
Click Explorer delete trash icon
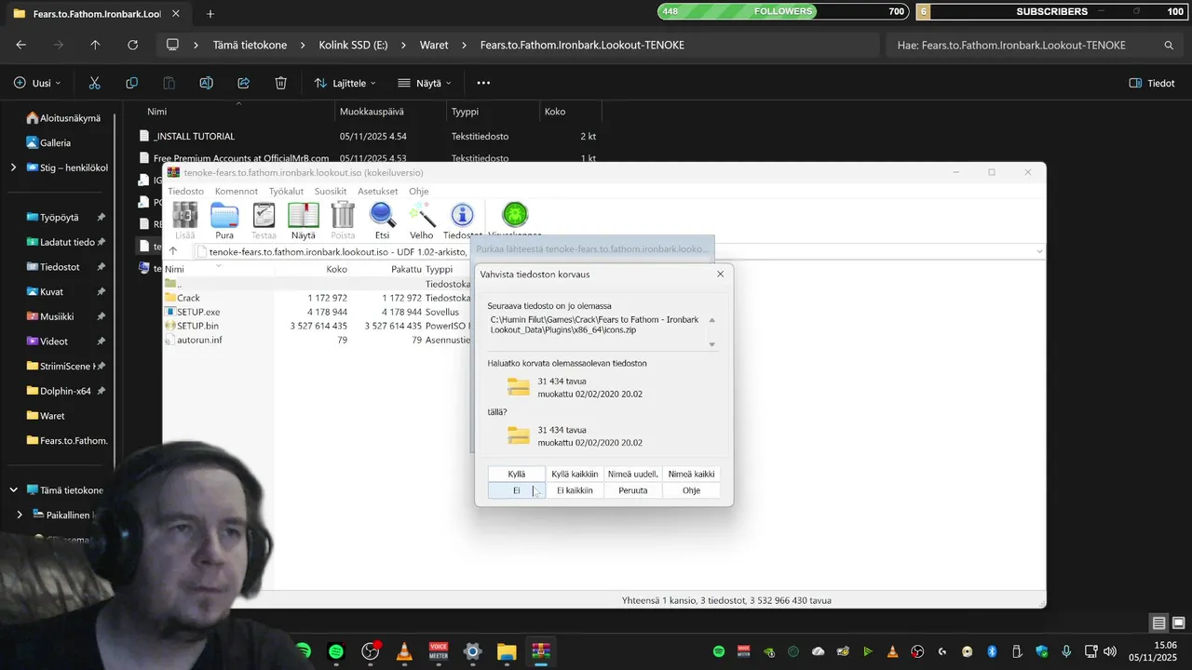tap(280, 83)
